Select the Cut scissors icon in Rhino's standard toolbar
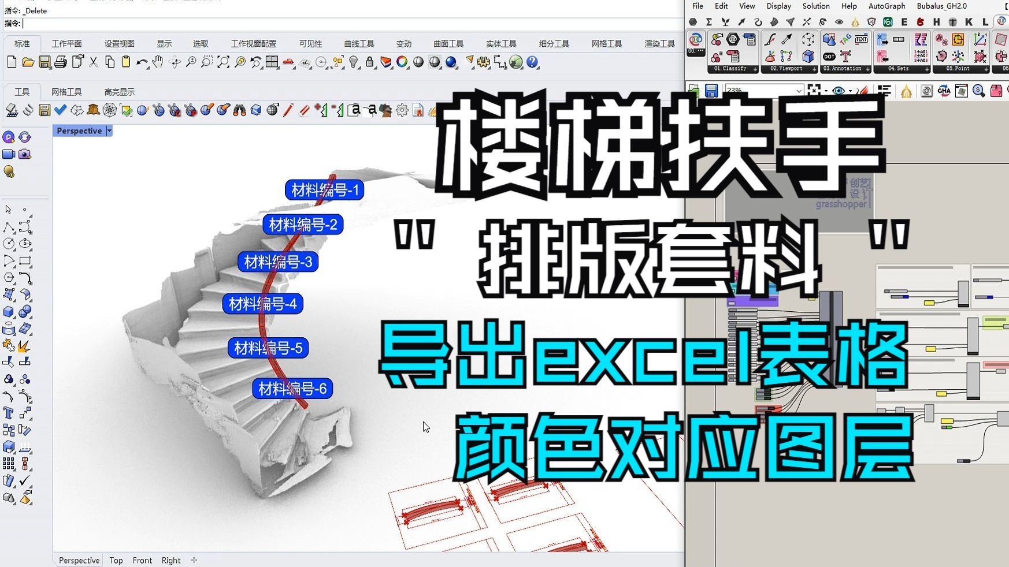This screenshot has height=567, width=1009. click(x=92, y=63)
